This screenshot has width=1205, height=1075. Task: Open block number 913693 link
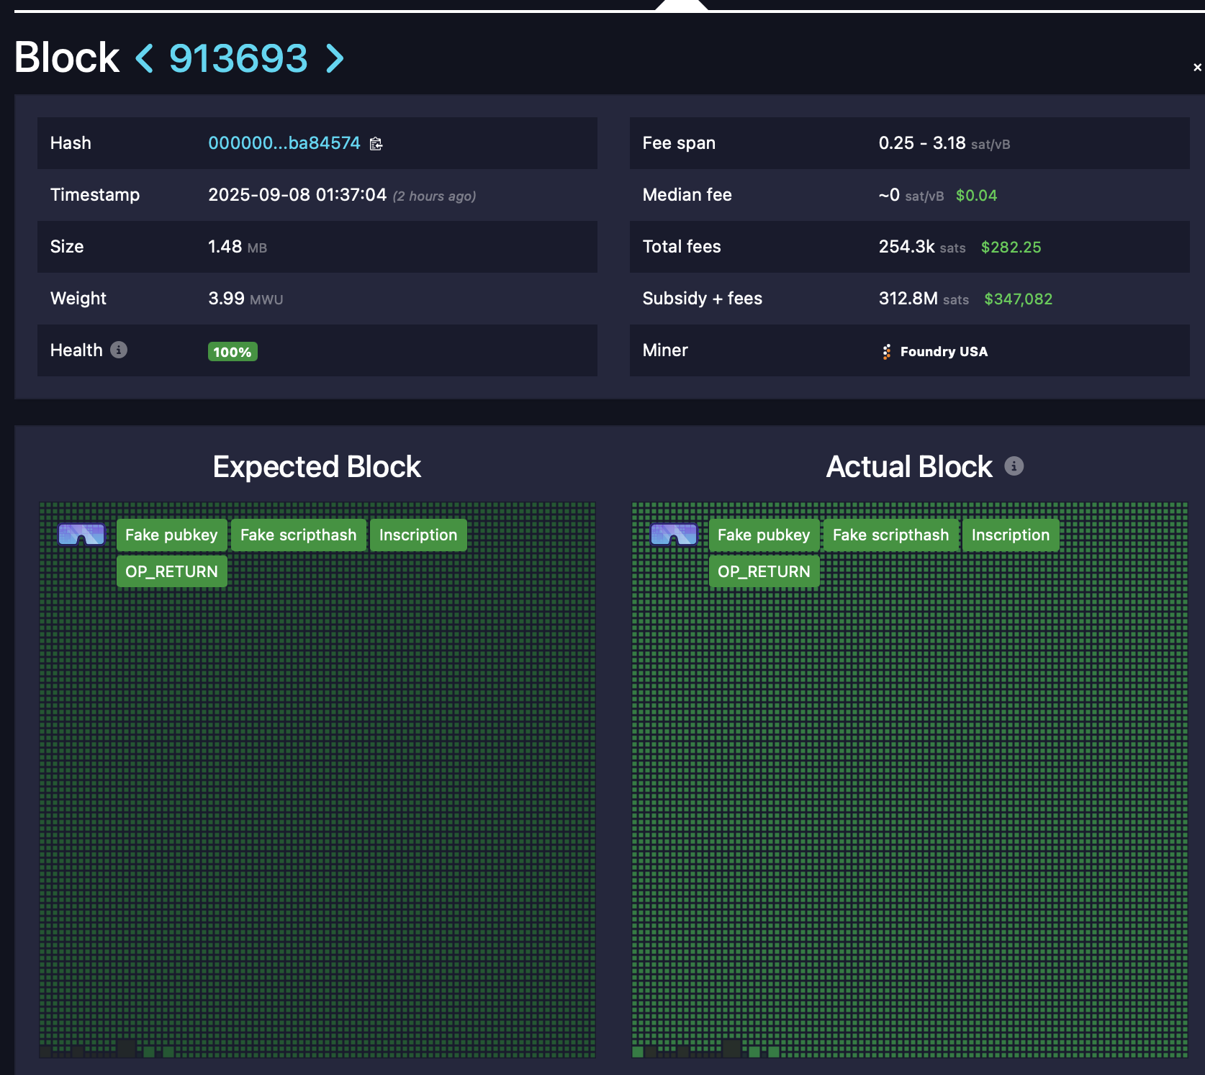pyautogui.click(x=238, y=58)
